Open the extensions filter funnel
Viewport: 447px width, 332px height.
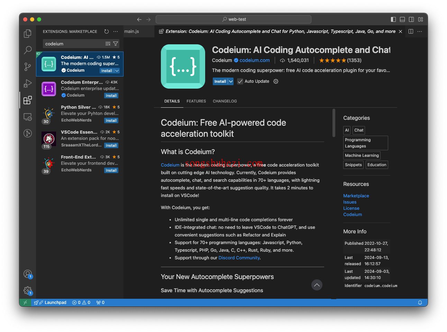(116, 44)
